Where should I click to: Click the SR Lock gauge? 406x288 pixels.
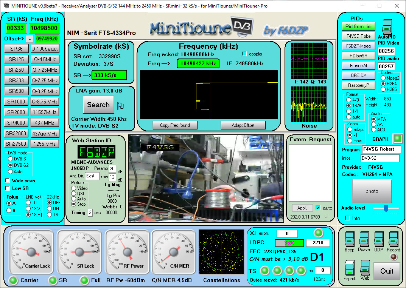click(79, 252)
